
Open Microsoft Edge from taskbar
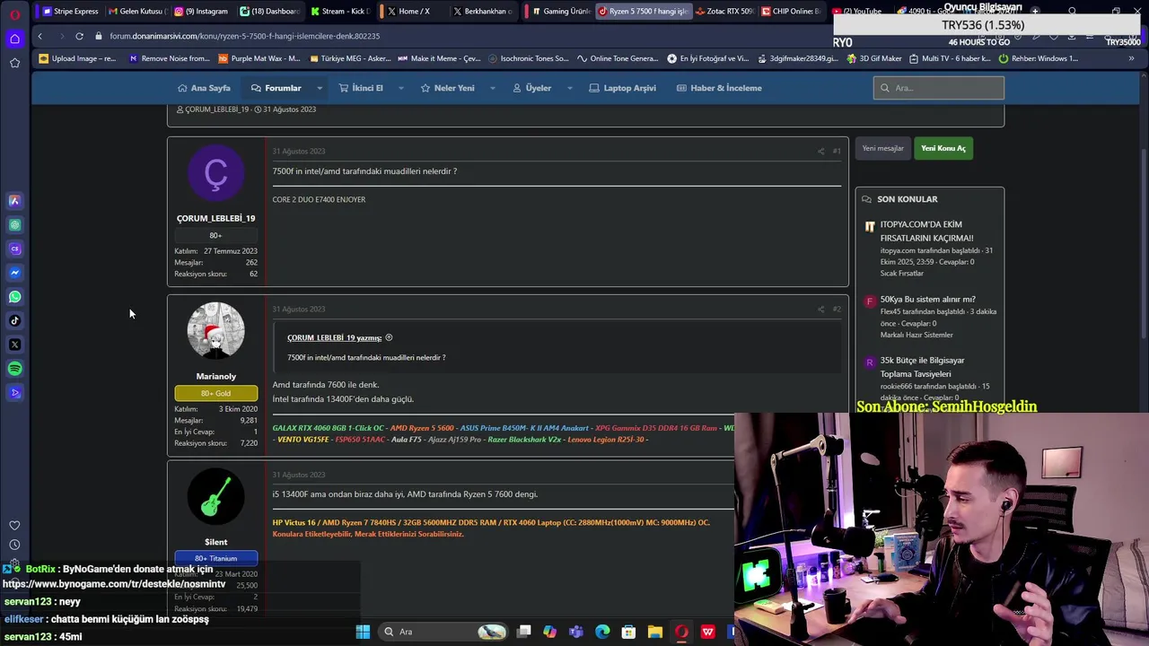pos(602,632)
